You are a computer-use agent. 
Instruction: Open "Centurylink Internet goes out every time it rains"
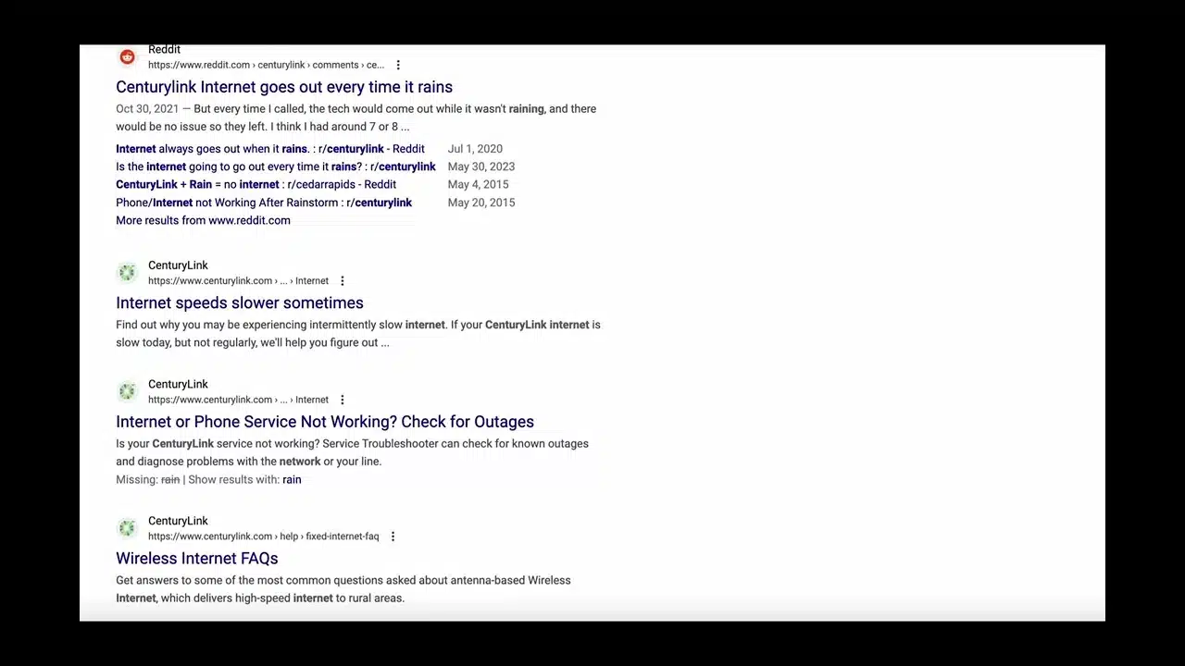click(x=283, y=87)
